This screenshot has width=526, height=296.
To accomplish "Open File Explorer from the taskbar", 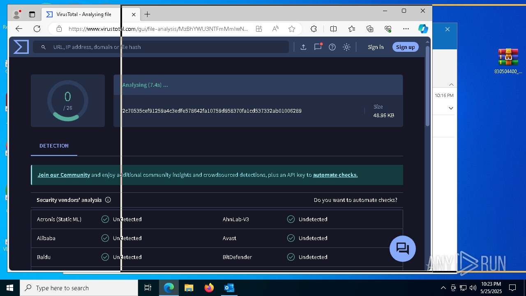I will (x=189, y=288).
